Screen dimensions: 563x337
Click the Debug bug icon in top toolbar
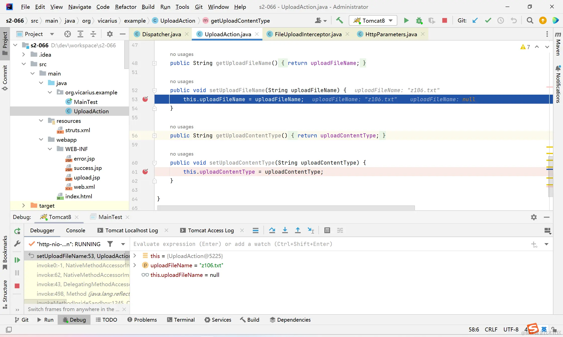(419, 20)
